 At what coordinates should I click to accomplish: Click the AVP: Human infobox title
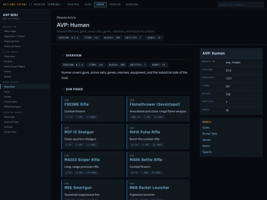(x=214, y=53)
